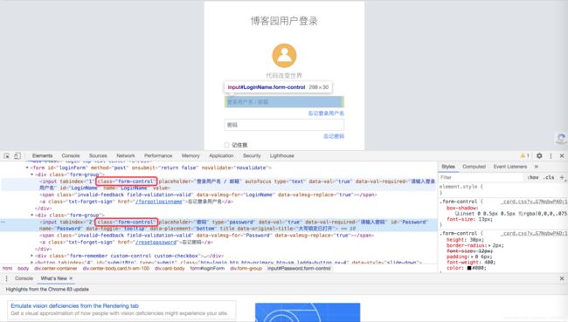568x322 pixels.
Task: Open first card.css source link
Action: tap(535, 202)
